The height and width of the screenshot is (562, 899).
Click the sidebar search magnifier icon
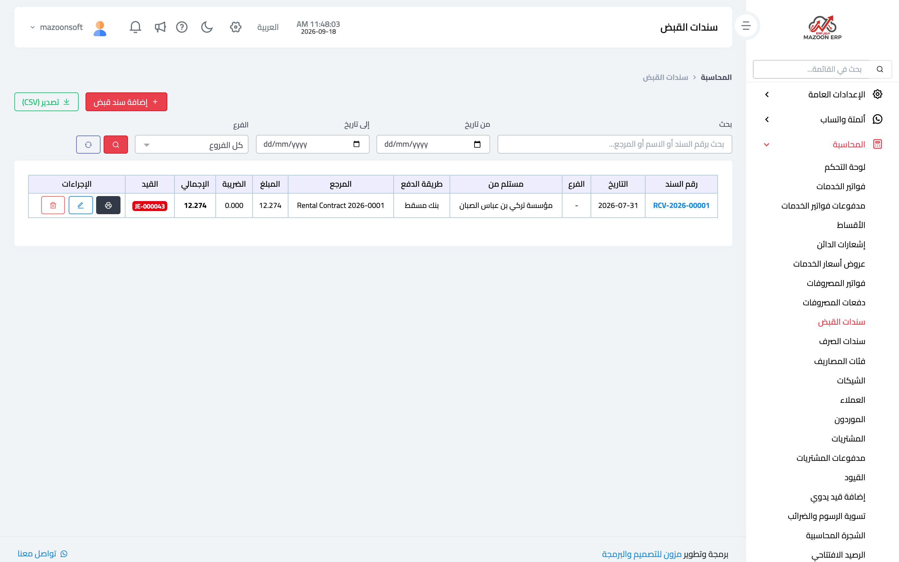pos(880,69)
